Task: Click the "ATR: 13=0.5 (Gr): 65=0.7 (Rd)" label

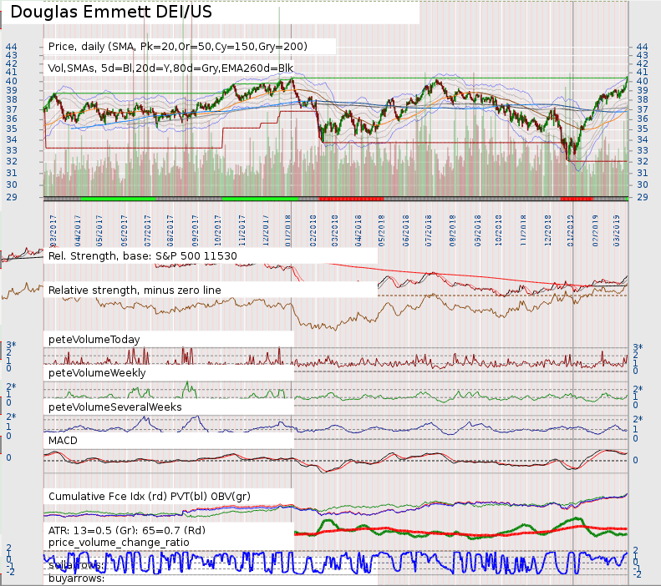Action: [x=127, y=530]
